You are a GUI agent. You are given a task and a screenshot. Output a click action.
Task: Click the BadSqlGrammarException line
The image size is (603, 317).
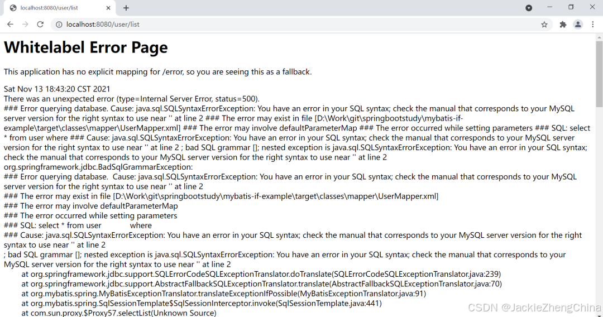(x=98, y=167)
